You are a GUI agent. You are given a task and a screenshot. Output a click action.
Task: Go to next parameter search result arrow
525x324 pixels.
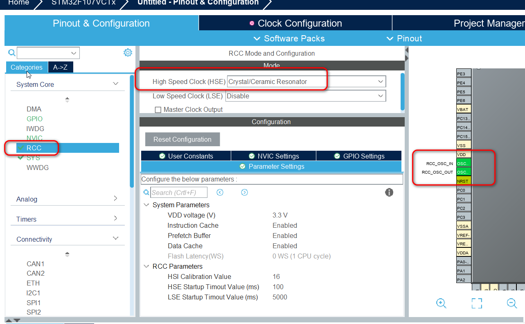[244, 192]
